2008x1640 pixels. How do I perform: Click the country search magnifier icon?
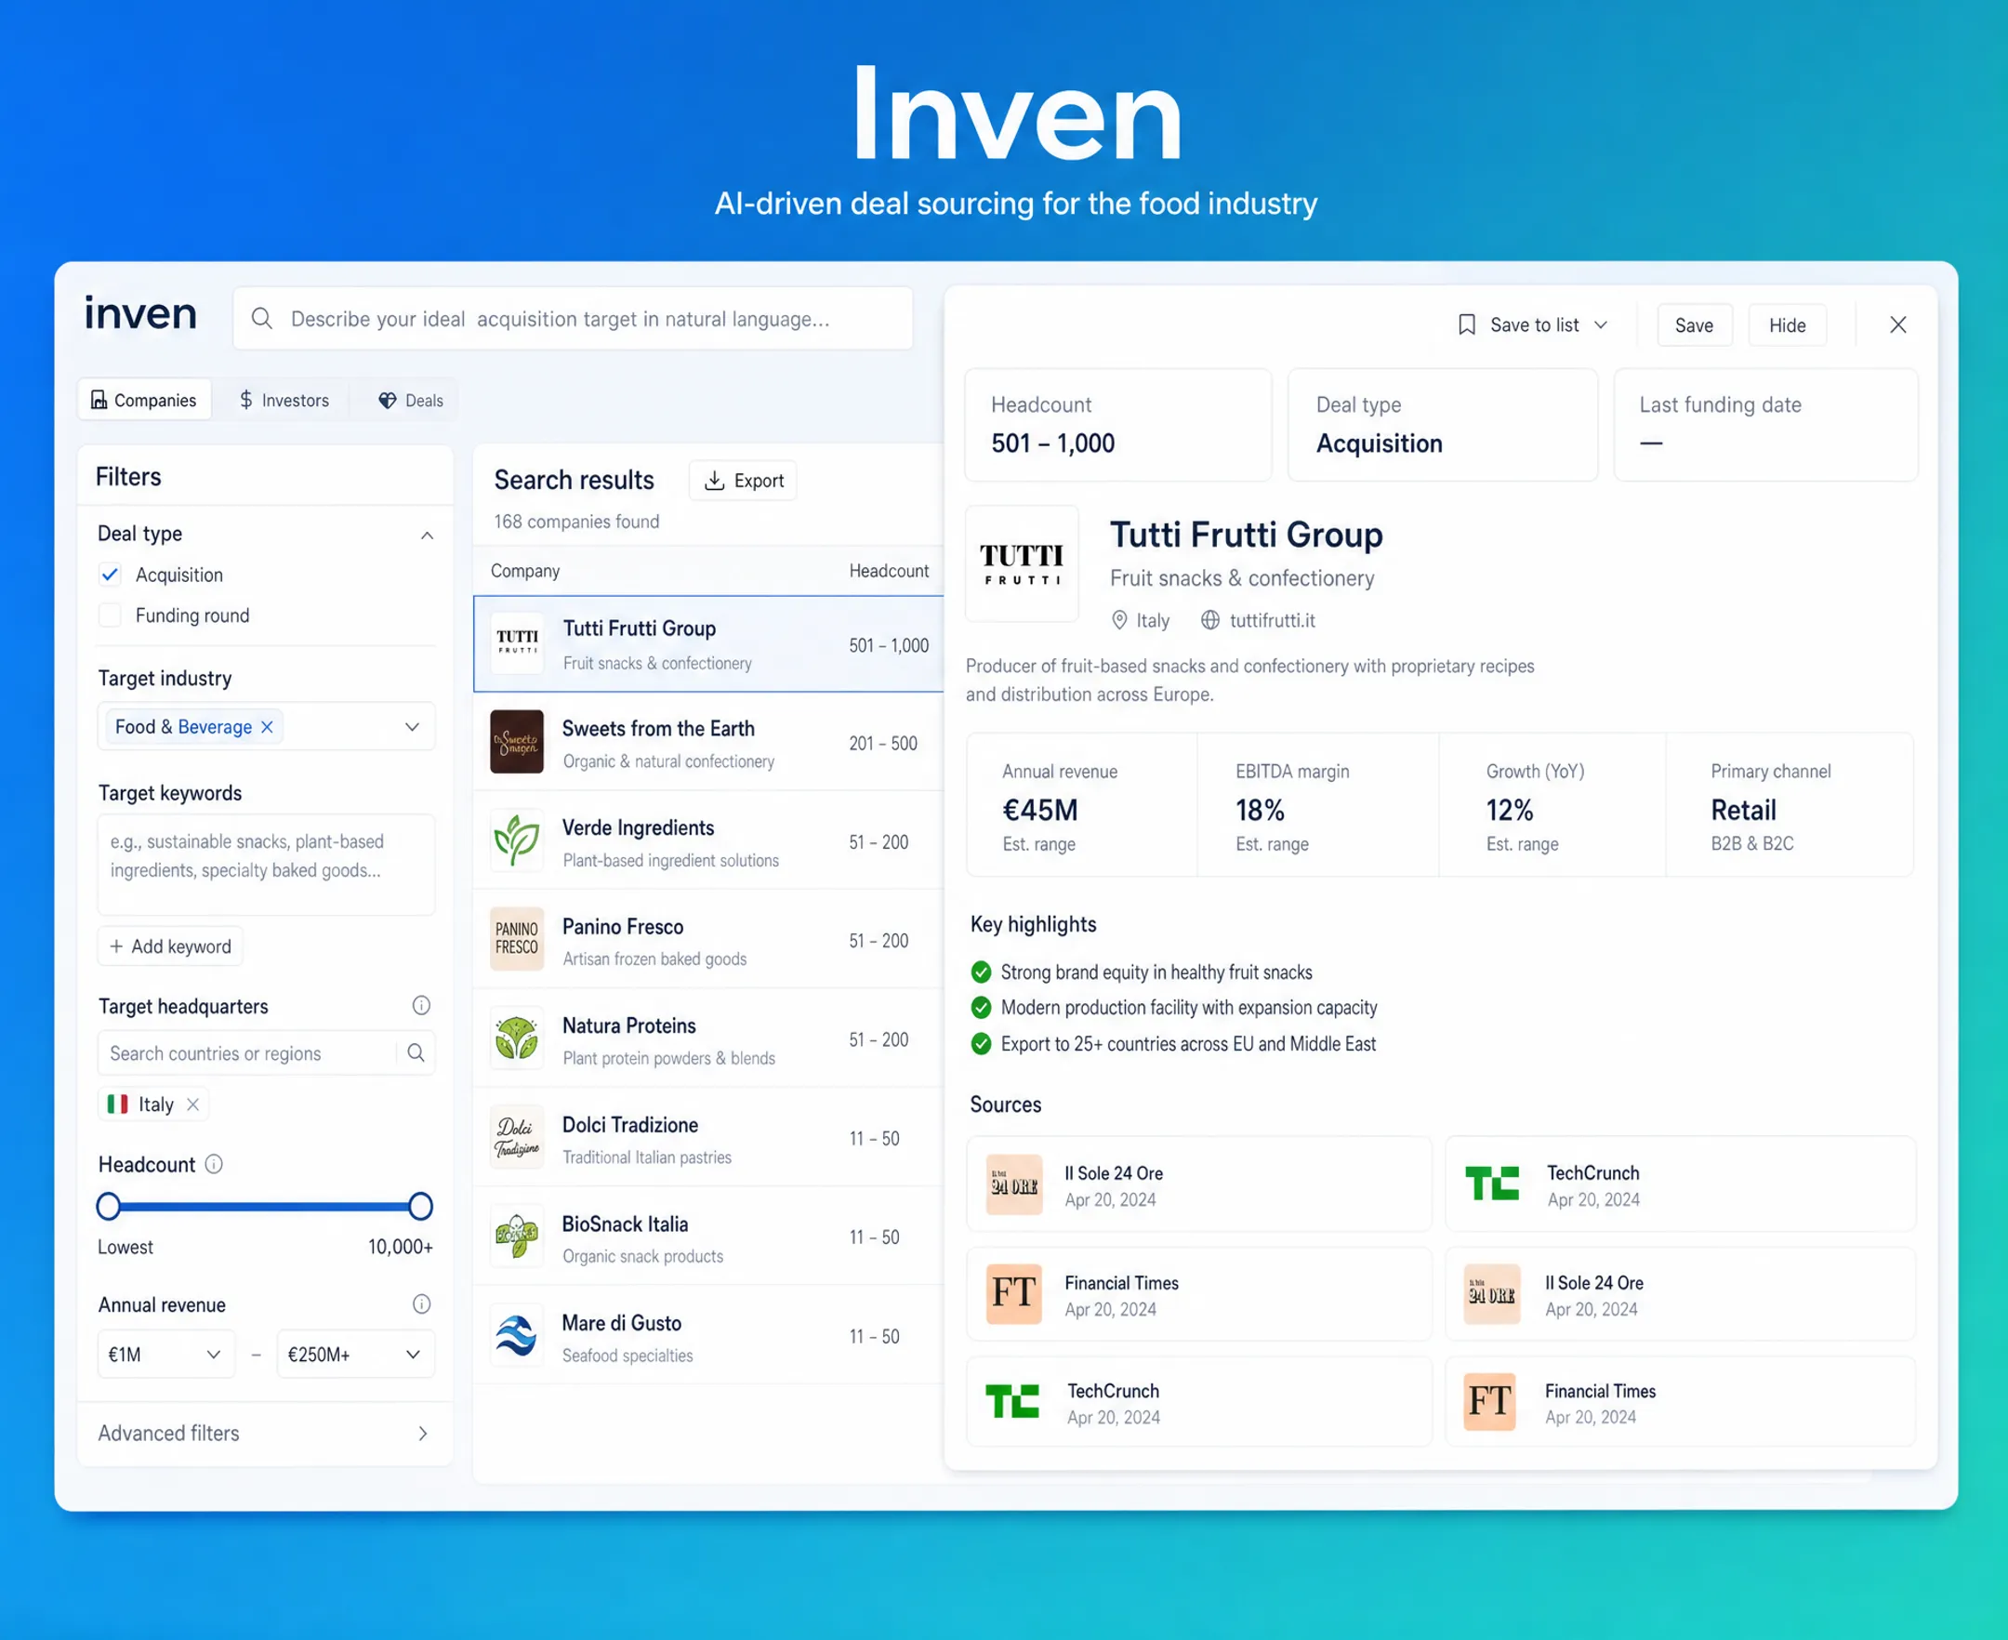coord(416,1052)
